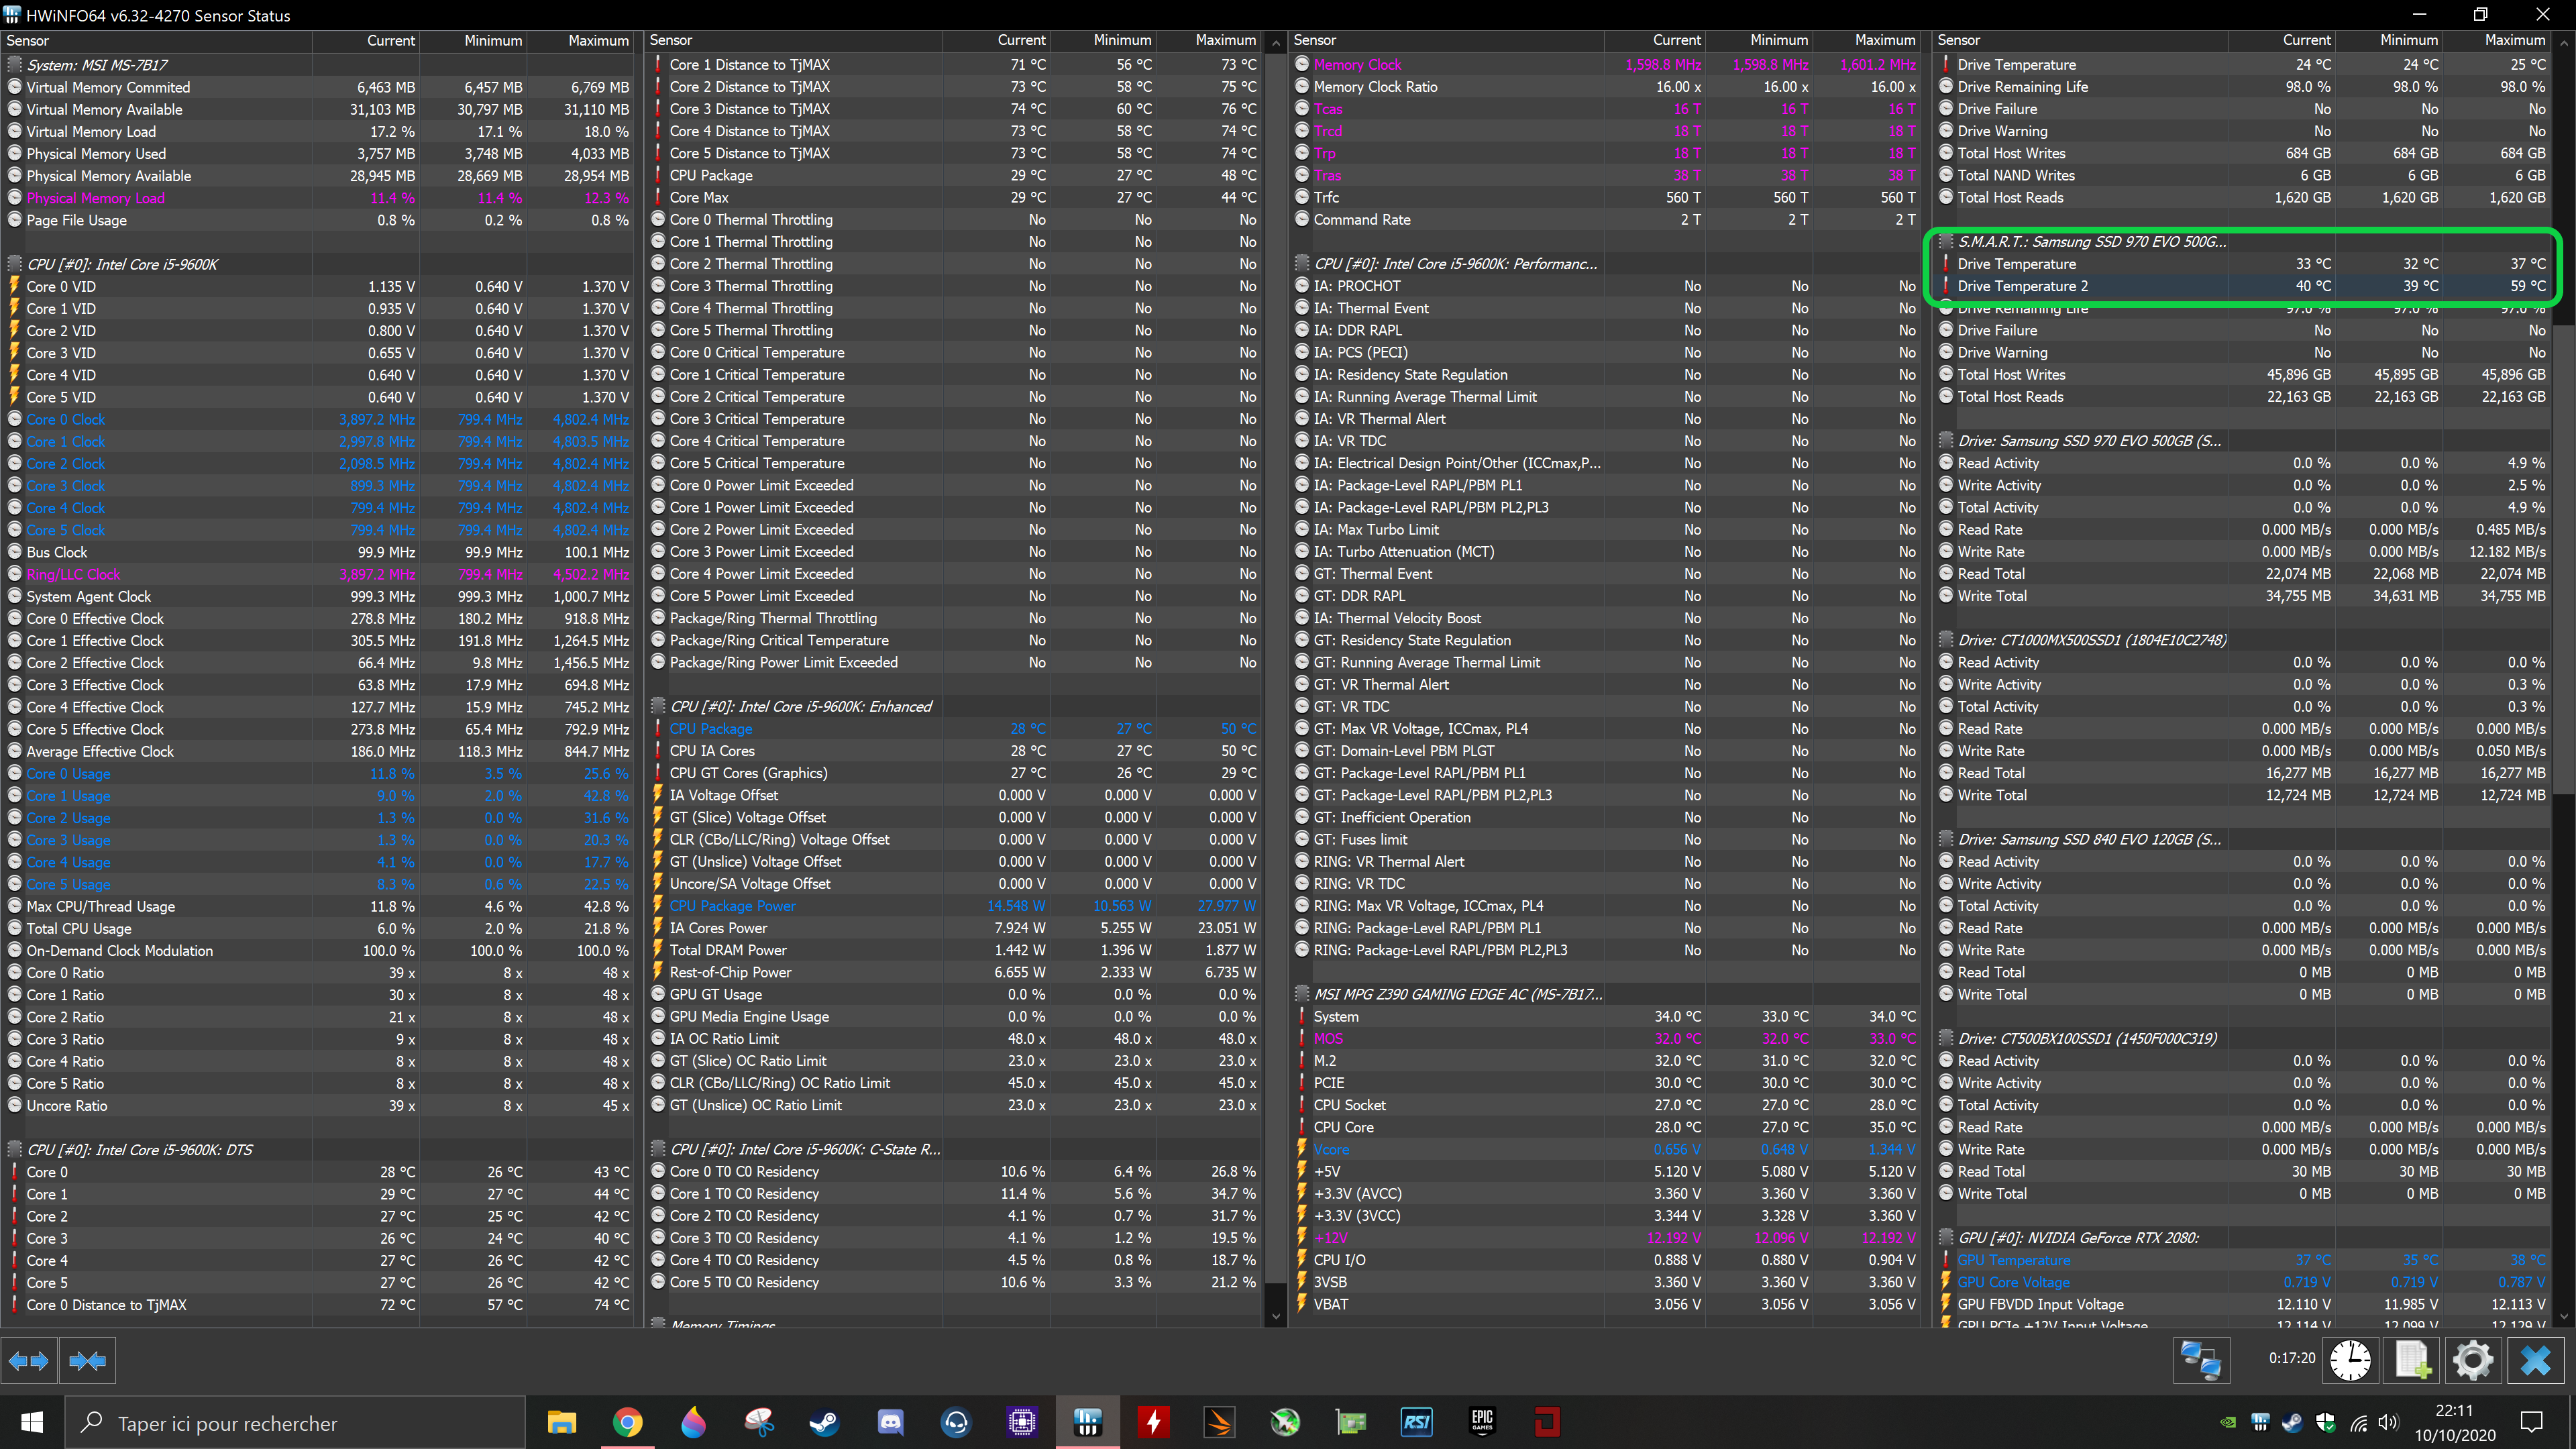Close sensor window via blue X icon
The image size is (2576, 1449).
pyautogui.click(x=2535, y=1360)
